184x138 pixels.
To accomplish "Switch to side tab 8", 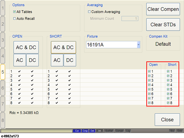I will [x=3, y=120].
